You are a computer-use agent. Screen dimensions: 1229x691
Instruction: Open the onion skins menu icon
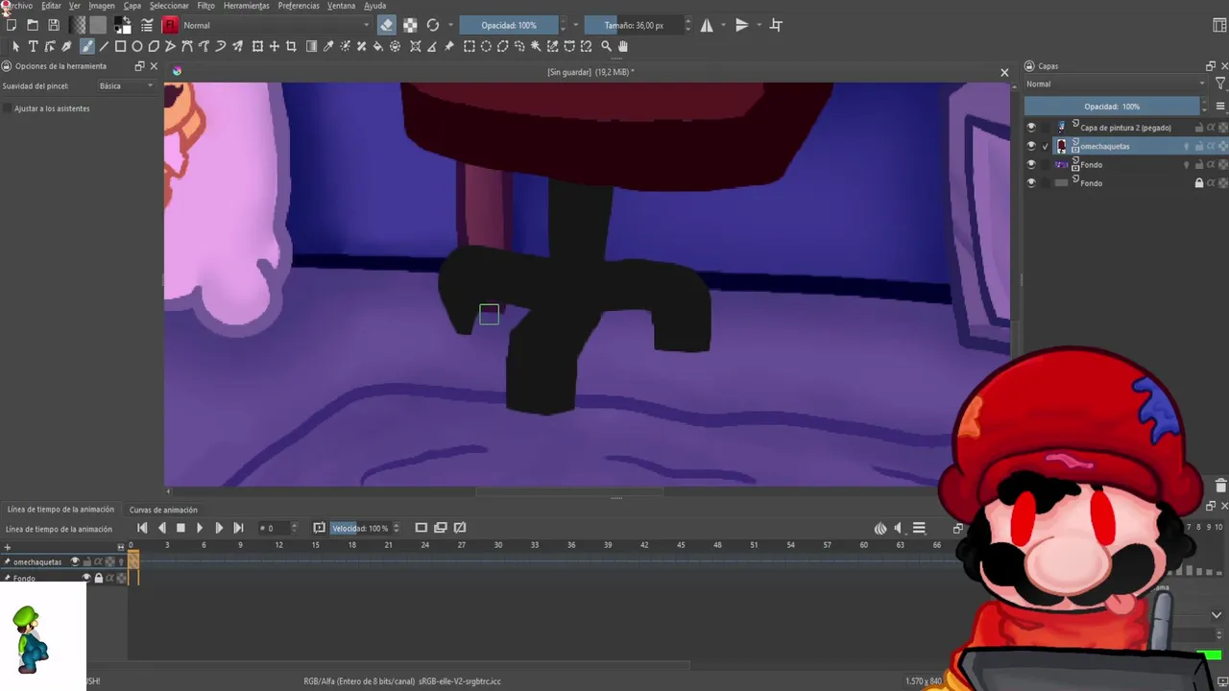pyautogui.click(x=880, y=528)
